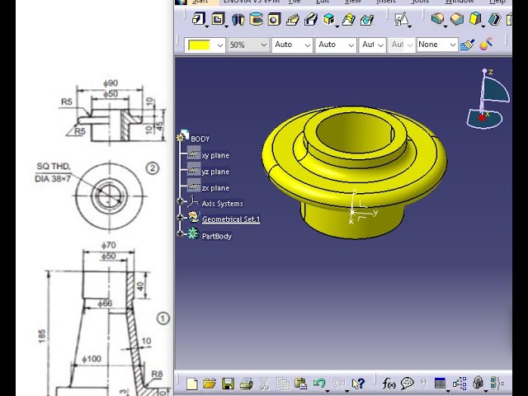Select the Pad tool

[199, 19]
